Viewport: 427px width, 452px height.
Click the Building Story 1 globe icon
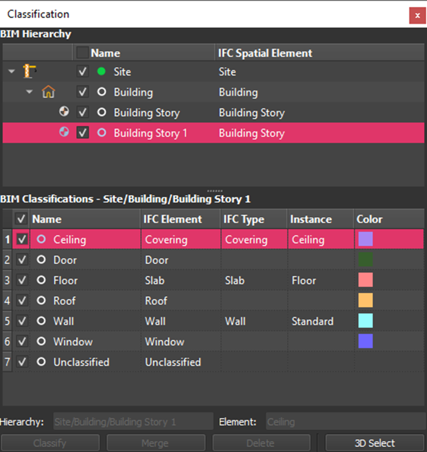point(64,132)
